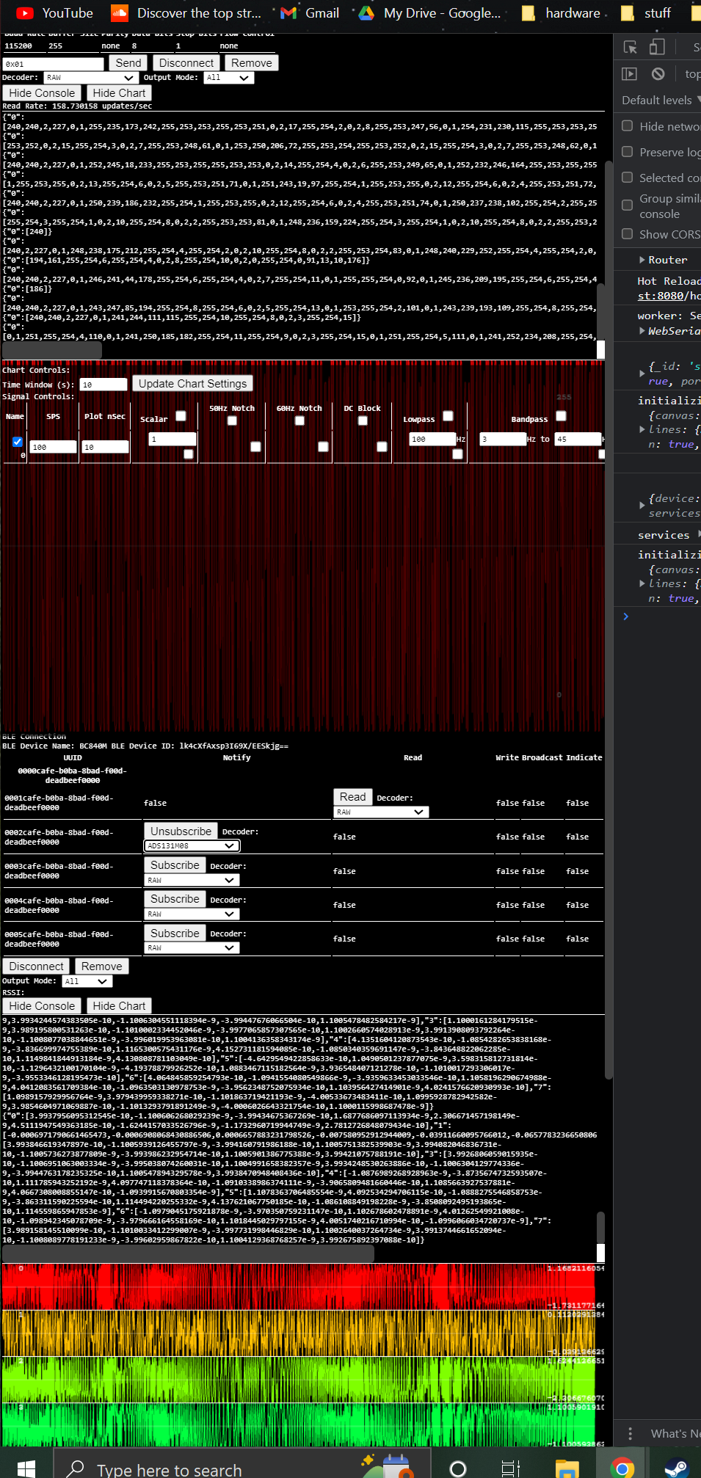
Task: Click the BLE Remove button
Action: pyautogui.click(x=101, y=966)
